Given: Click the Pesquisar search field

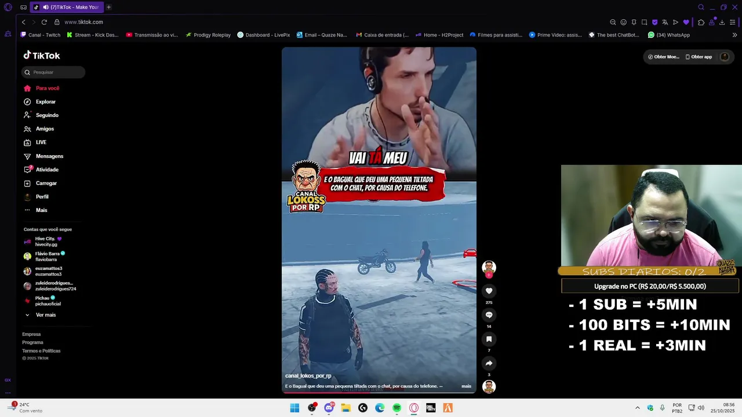Looking at the screenshot, I should tap(53, 72).
